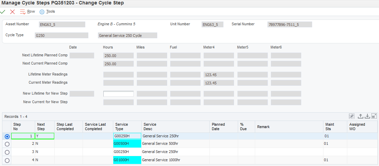Maximize the grid with the expand icon
Viewport: 379px width, 166px height.
374,116
